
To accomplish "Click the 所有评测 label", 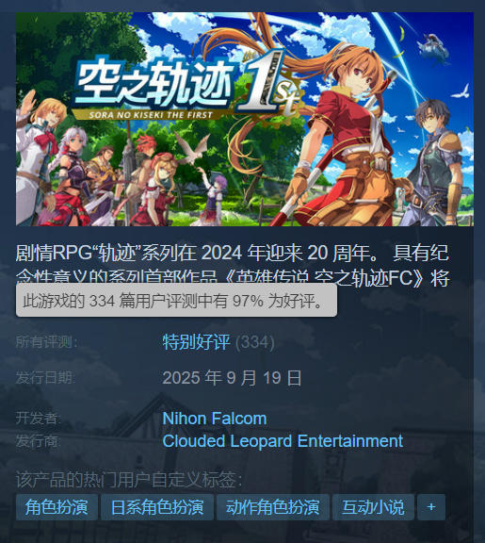I will coord(47,342).
